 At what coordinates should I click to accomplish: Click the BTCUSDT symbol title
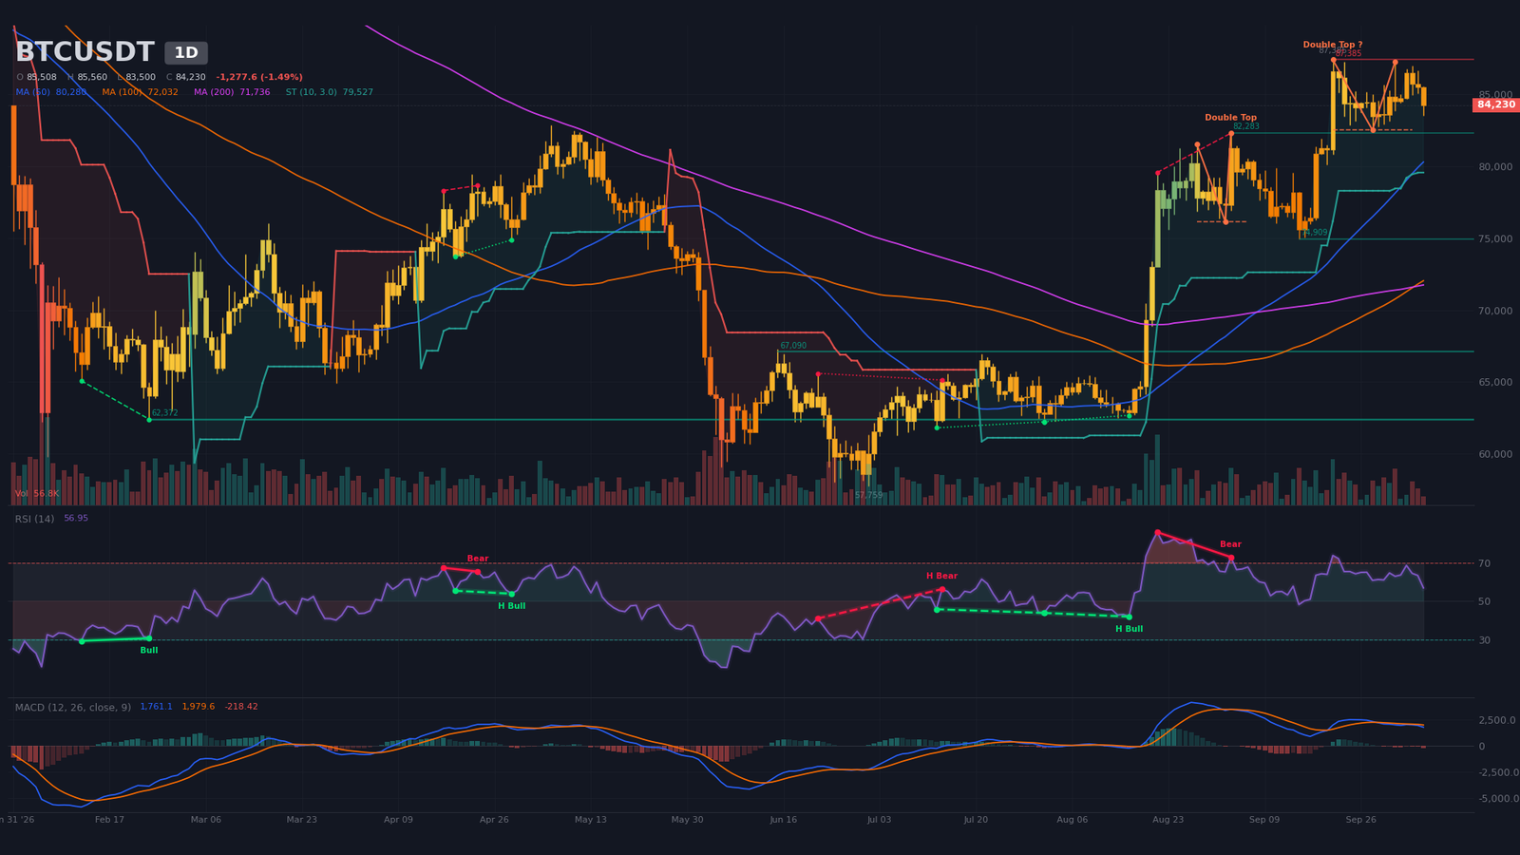[85, 52]
